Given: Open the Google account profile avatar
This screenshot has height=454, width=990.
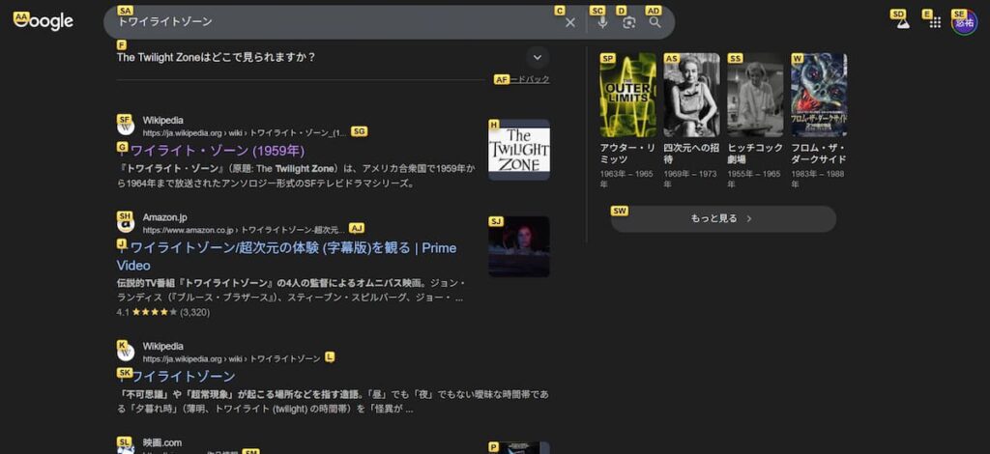Looking at the screenshot, I should 964,22.
